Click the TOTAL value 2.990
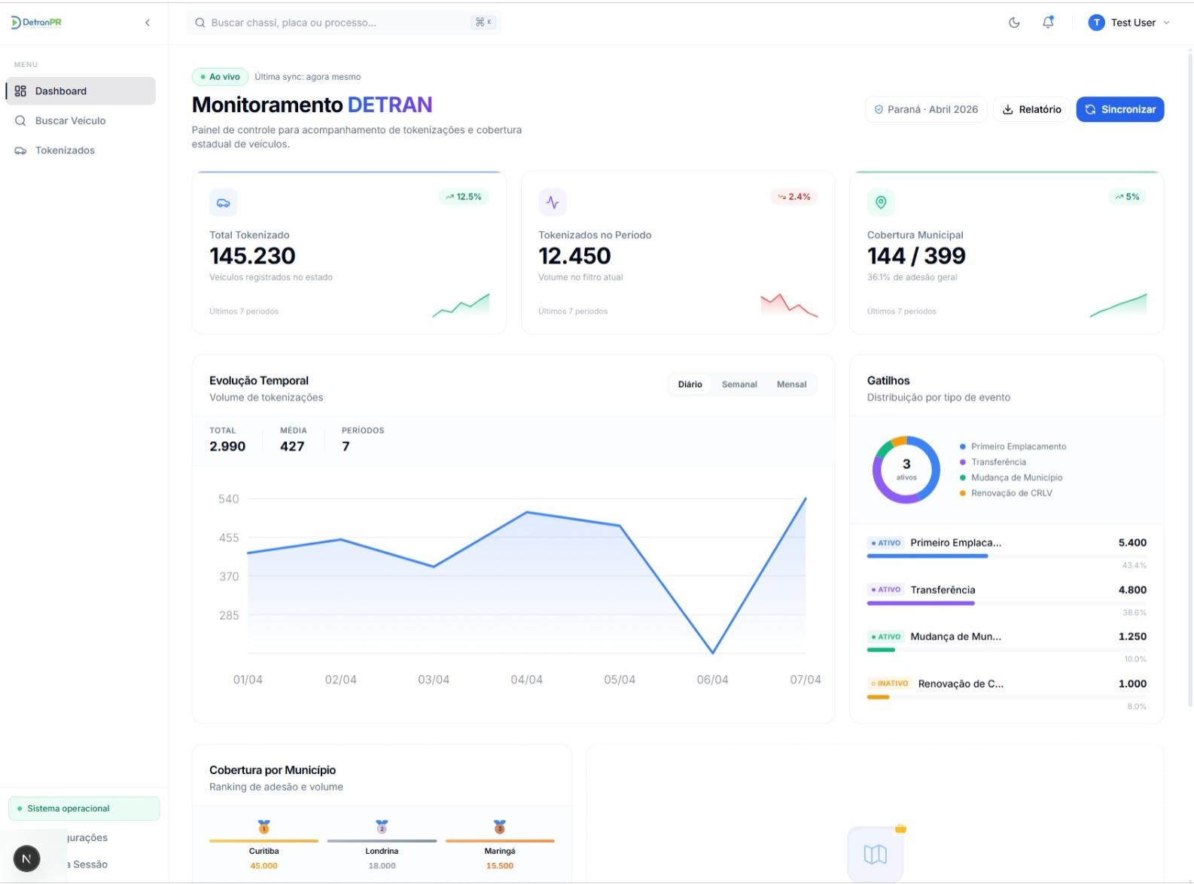Viewport: 1194px width, 884px height. point(227,447)
